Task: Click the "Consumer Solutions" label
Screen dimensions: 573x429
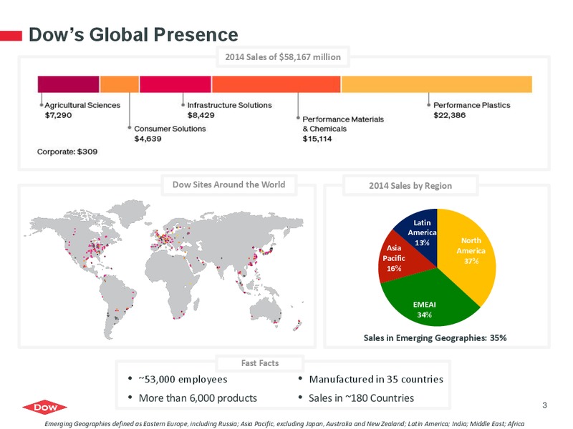Action: [170, 129]
